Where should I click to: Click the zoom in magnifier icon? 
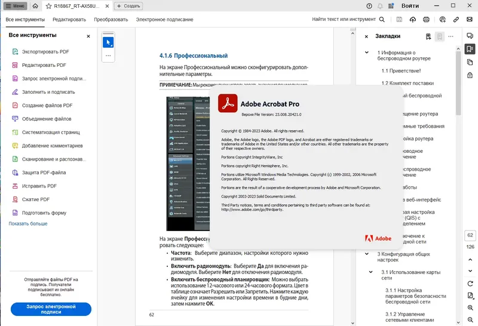[470, 307]
